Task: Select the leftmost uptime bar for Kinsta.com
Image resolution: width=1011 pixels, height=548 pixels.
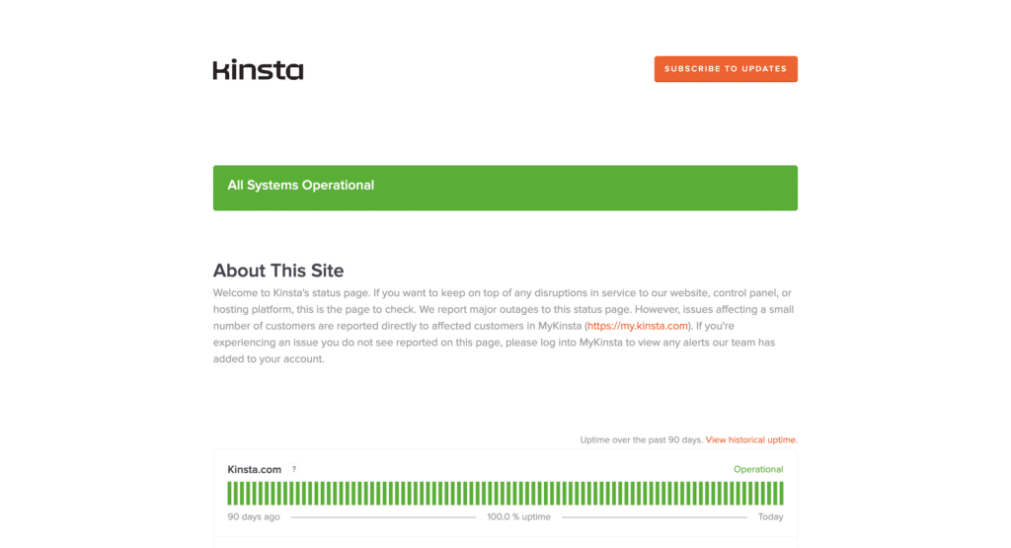Action: click(230, 494)
